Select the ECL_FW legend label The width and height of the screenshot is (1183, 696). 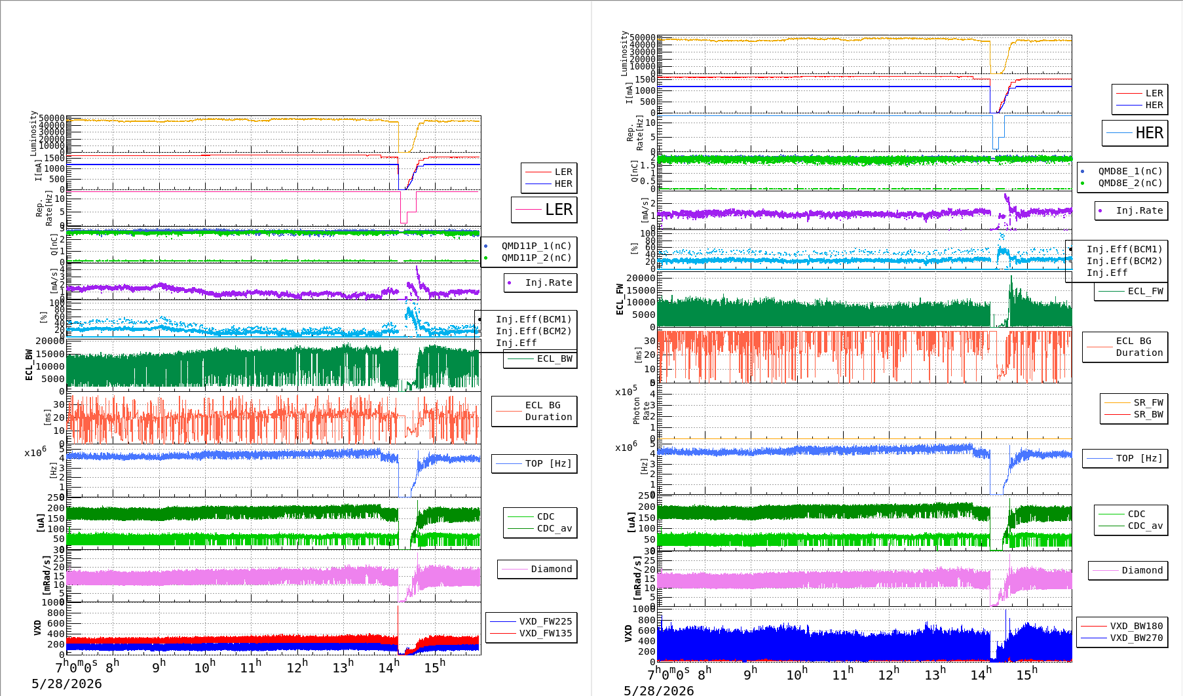[x=1131, y=291]
